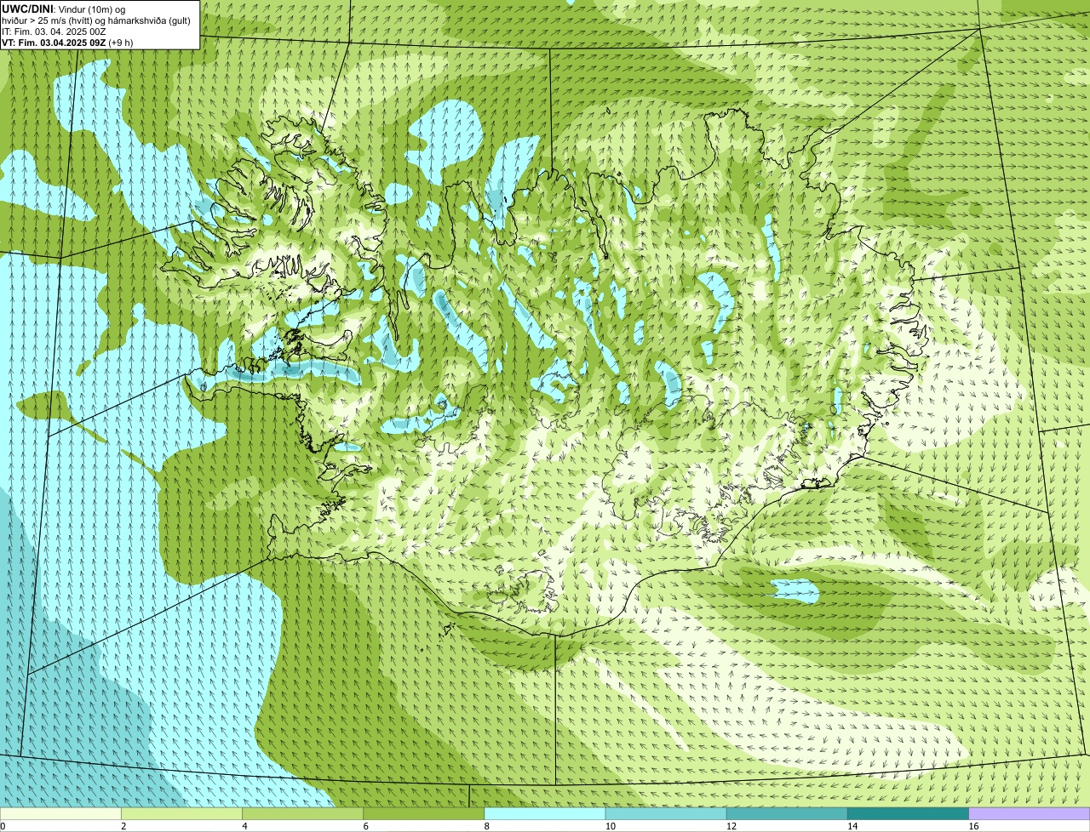Click the medium green 4–6 legend swatch
Viewport: 1090px width, 832px height.
[302, 814]
